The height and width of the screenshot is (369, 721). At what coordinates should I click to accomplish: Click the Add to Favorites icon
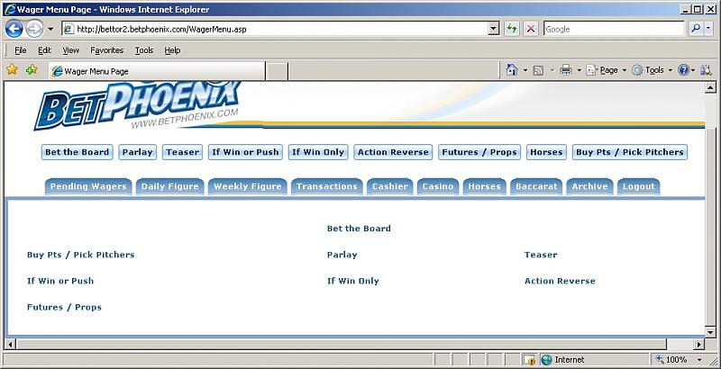(32, 69)
